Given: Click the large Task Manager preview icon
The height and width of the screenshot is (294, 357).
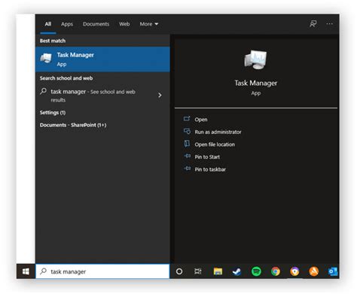Looking at the screenshot, I should point(255,59).
